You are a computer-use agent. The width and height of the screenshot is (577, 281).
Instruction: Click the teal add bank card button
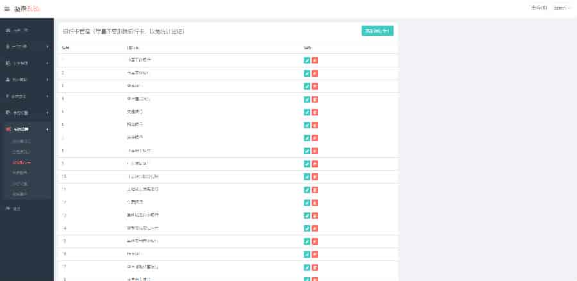[x=378, y=31]
